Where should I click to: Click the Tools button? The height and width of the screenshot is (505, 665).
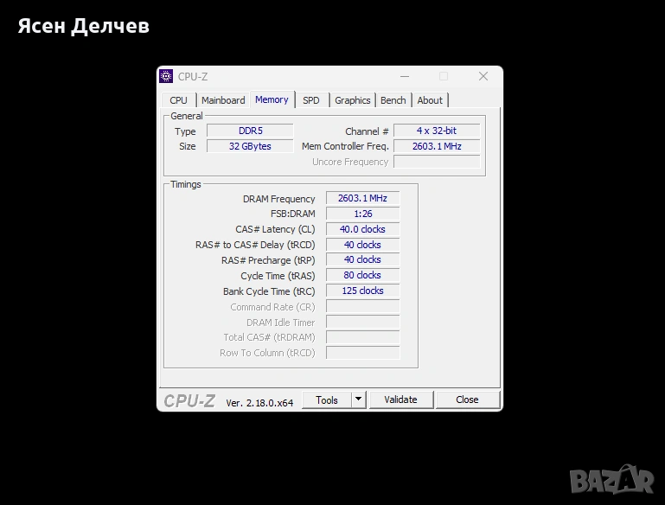pos(327,400)
